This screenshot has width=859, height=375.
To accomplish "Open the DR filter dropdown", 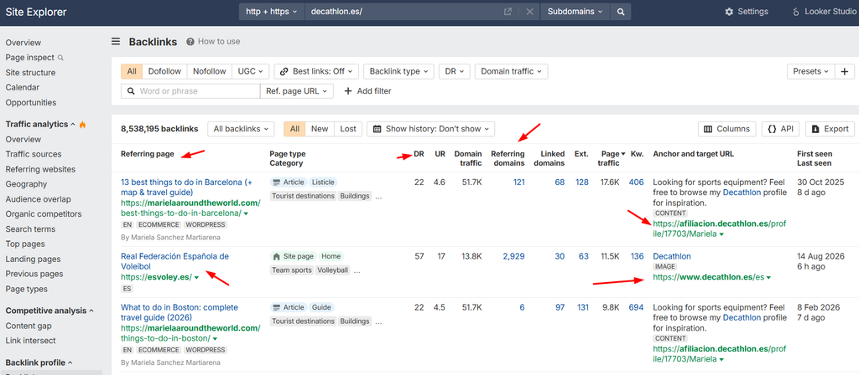I will tap(454, 71).
